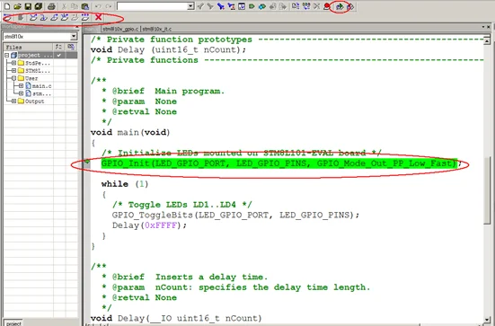
Task: Expand the stm... file node
Action: point(21,93)
